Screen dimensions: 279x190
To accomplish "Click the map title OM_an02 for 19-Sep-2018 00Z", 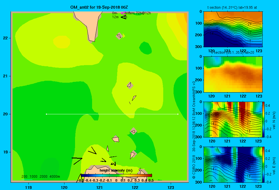I will coord(99,7).
